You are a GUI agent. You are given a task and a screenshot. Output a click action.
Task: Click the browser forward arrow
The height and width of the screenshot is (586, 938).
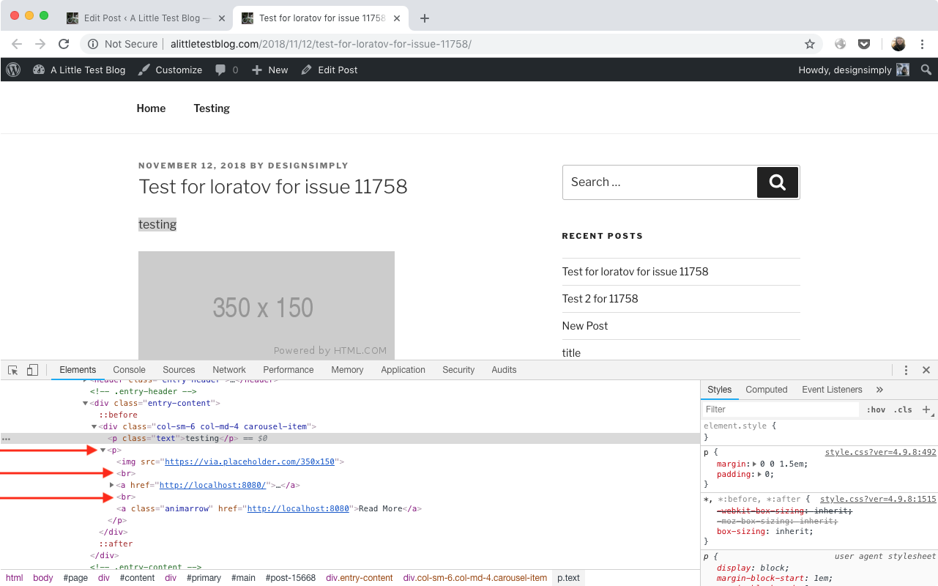point(40,44)
